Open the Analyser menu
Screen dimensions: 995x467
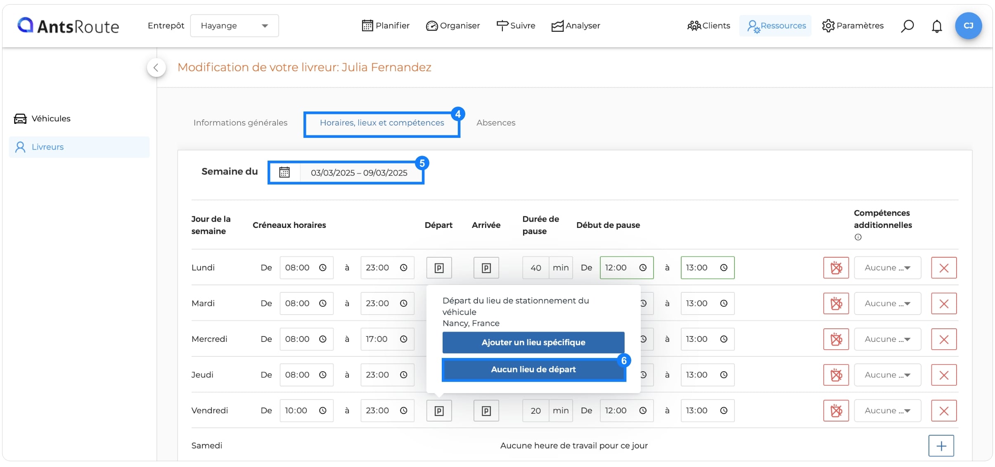(576, 26)
